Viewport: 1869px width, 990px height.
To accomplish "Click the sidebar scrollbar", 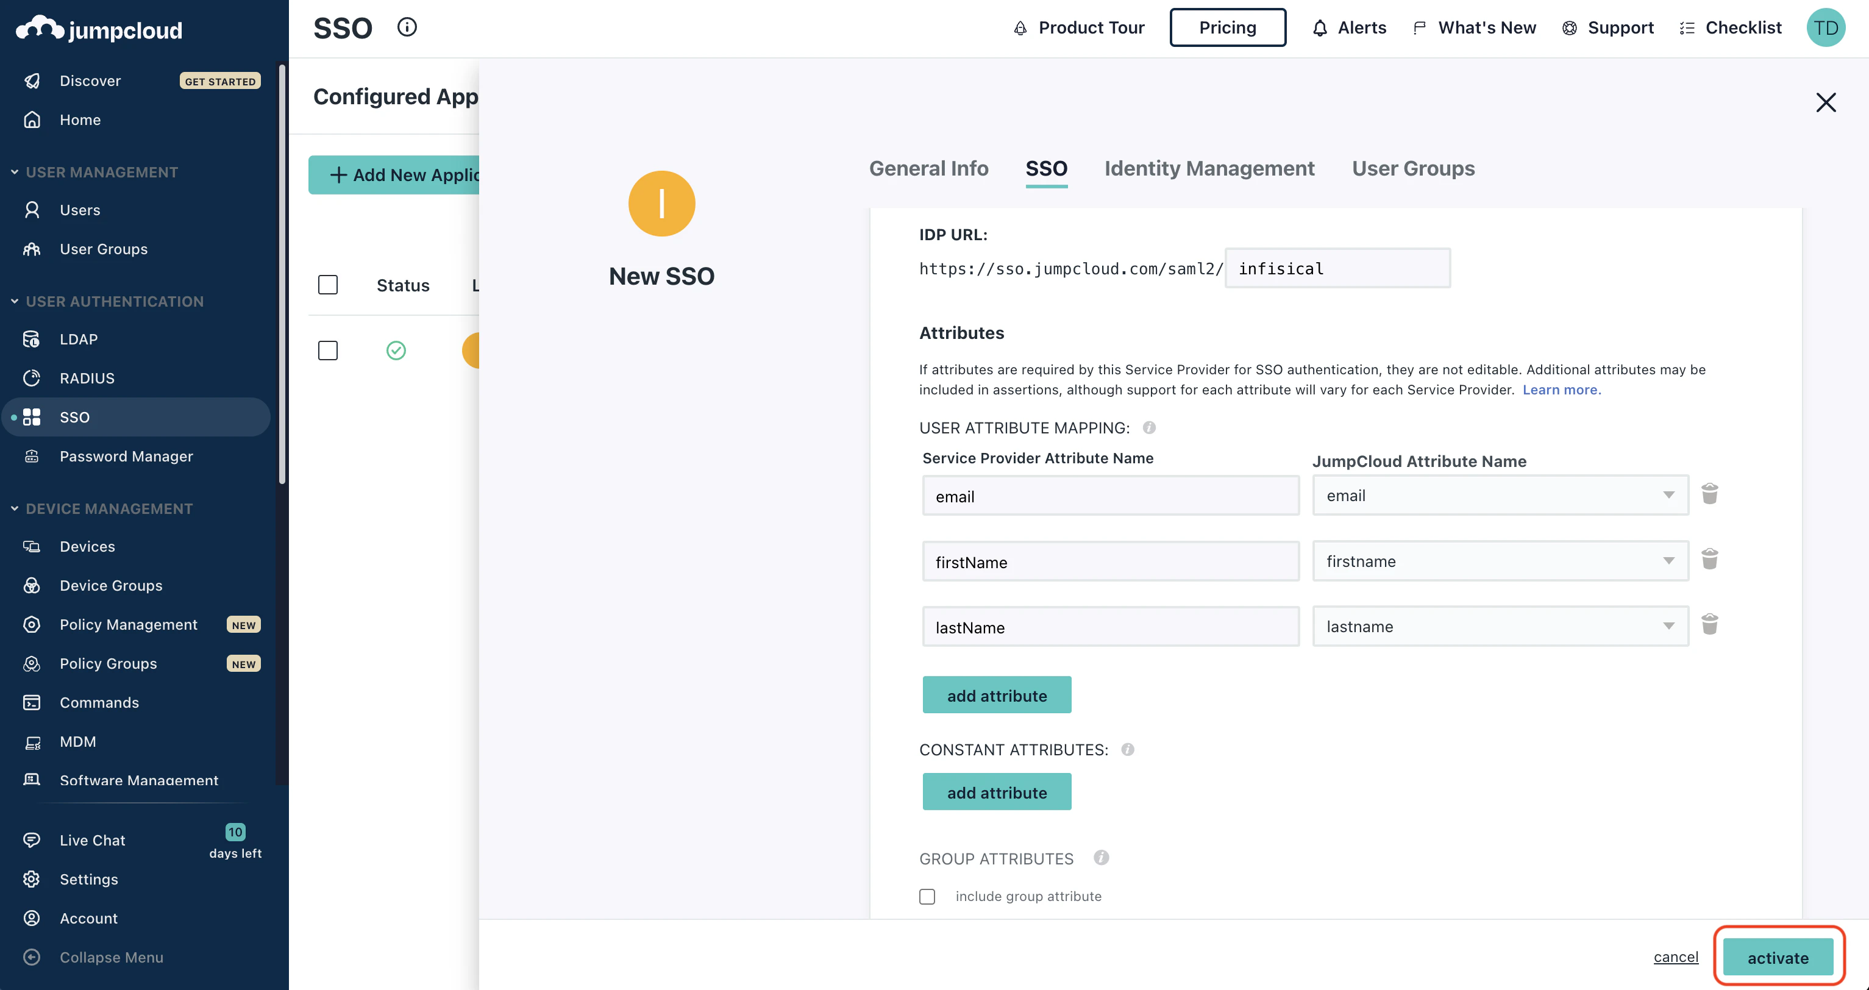I will [282, 274].
